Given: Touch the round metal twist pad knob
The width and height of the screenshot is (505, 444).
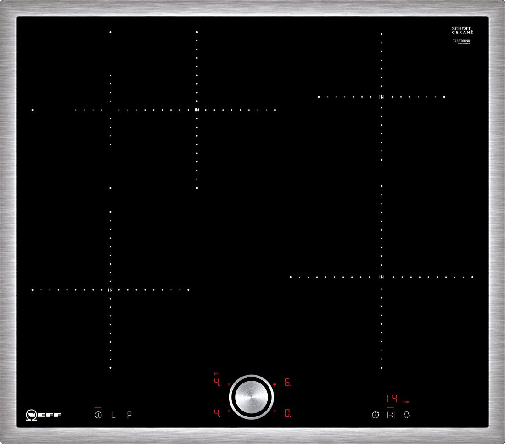Looking at the screenshot, I should tap(251, 397).
